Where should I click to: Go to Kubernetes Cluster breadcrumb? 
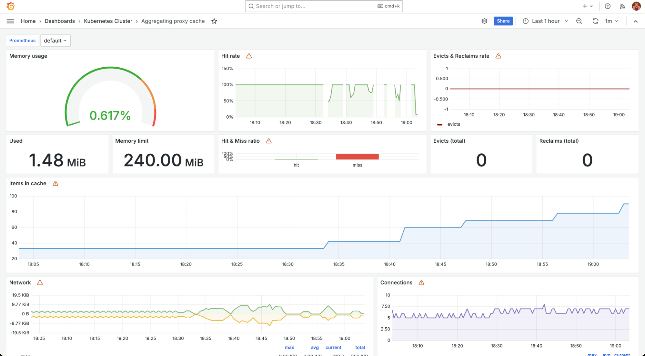tap(108, 21)
